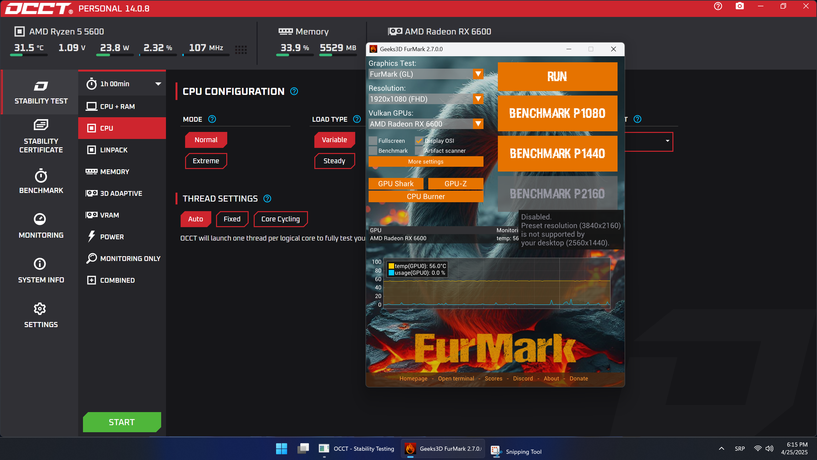Click AMD Radeon RX 6600 GPU header icon
Image resolution: width=817 pixels, height=460 pixels.
[x=395, y=31]
